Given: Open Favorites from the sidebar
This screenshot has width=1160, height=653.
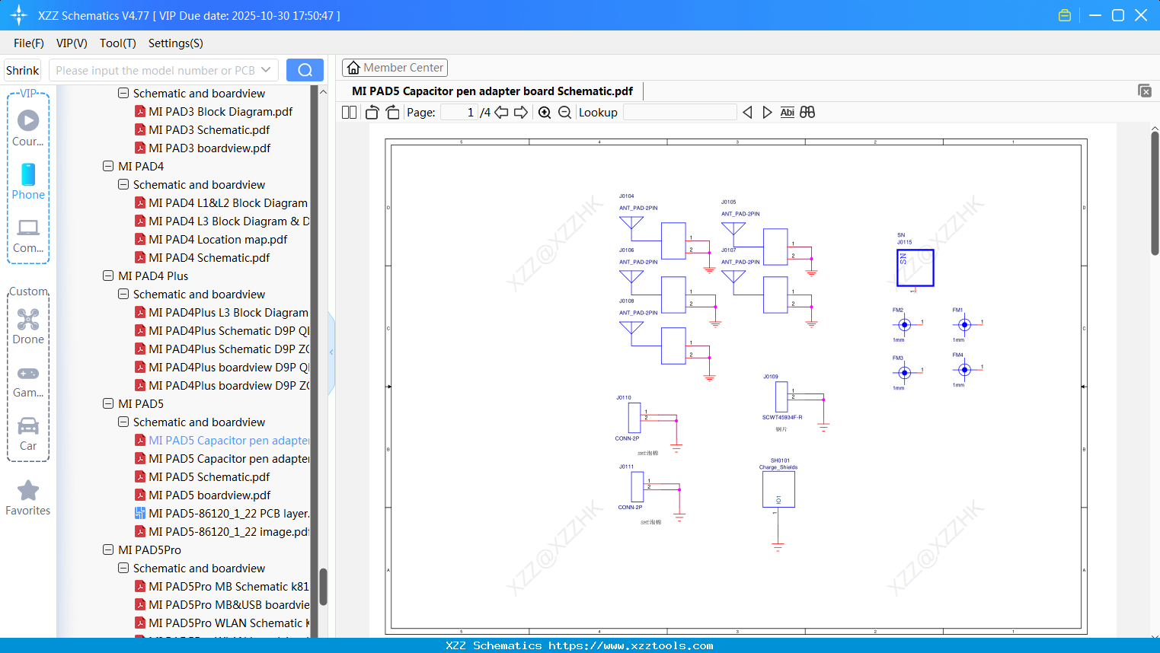Looking at the screenshot, I should pos(27,491).
